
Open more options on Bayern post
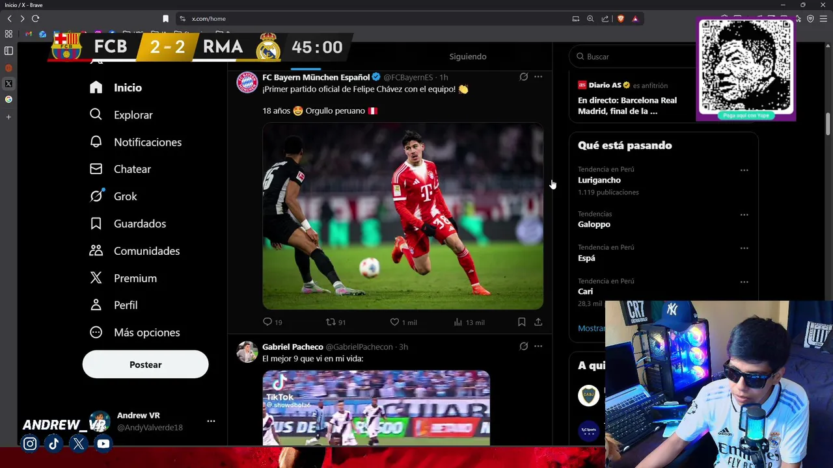(x=538, y=77)
